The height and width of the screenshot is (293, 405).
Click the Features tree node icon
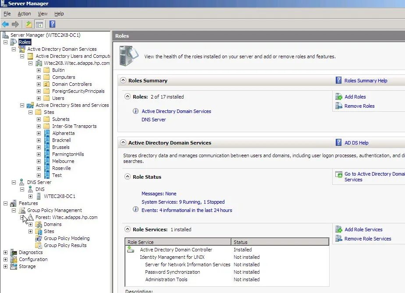click(13, 203)
